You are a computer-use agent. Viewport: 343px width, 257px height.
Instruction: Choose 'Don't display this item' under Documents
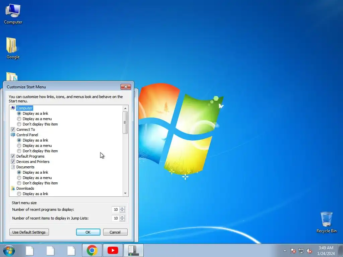pyautogui.click(x=19, y=183)
